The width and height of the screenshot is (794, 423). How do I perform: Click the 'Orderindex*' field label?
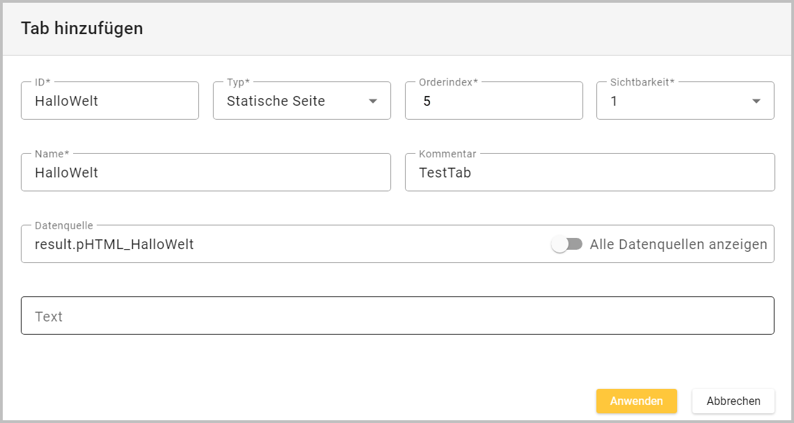(448, 82)
